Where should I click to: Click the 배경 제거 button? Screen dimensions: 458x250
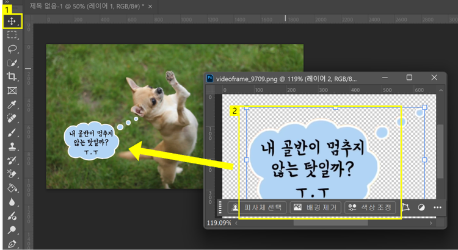316,207
